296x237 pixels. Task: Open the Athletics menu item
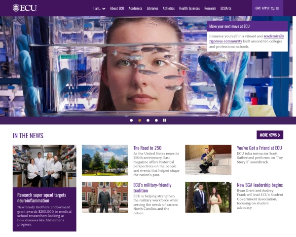coord(169,8)
